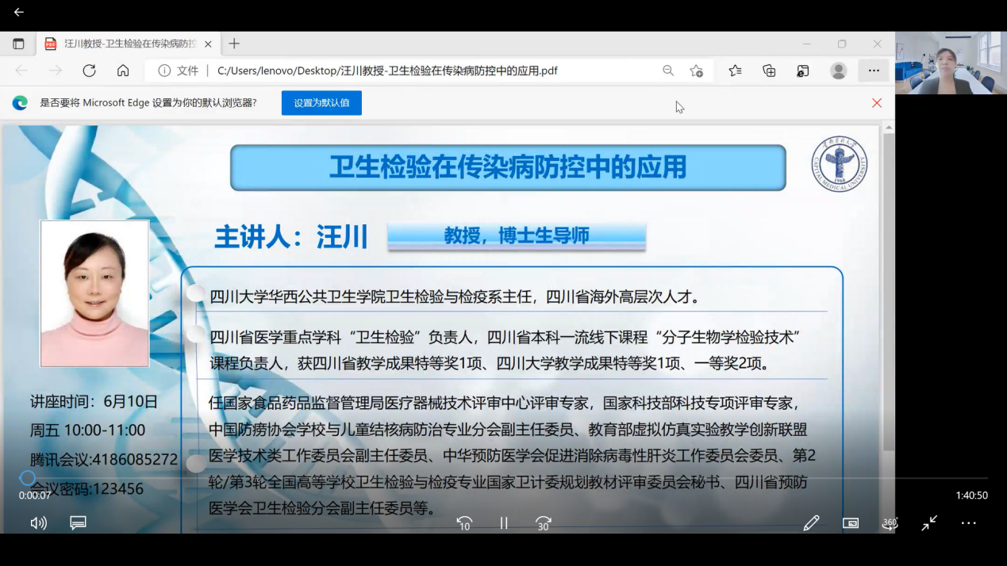Click the video progress bar handle
Viewport: 1007px width, 566px height.
click(28, 478)
